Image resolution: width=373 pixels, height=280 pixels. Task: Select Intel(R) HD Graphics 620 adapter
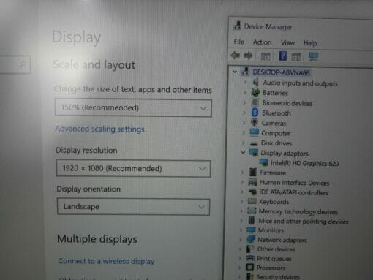coord(304,163)
